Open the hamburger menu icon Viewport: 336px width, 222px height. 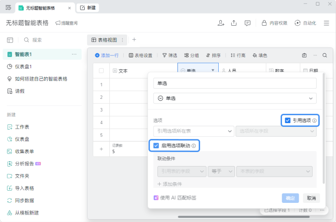[x=326, y=23]
